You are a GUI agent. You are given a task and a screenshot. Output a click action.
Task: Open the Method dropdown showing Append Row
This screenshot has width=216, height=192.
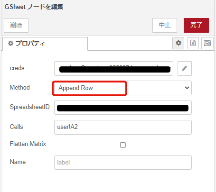123,88
